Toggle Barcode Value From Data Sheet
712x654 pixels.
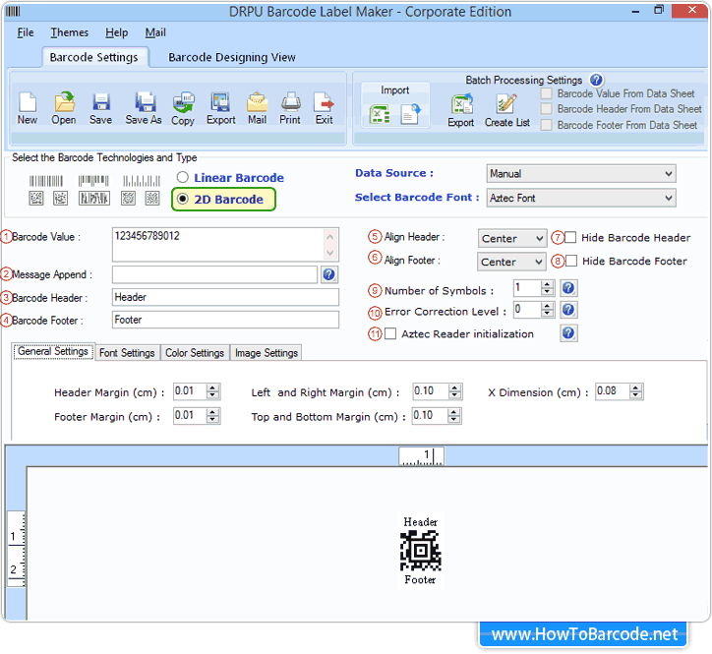pyautogui.click(x=547, y=93)
